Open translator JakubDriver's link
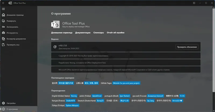The image size is (215, 112). 97,96
